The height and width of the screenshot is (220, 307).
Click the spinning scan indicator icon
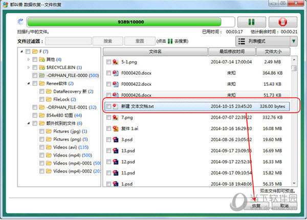(20, 21)
